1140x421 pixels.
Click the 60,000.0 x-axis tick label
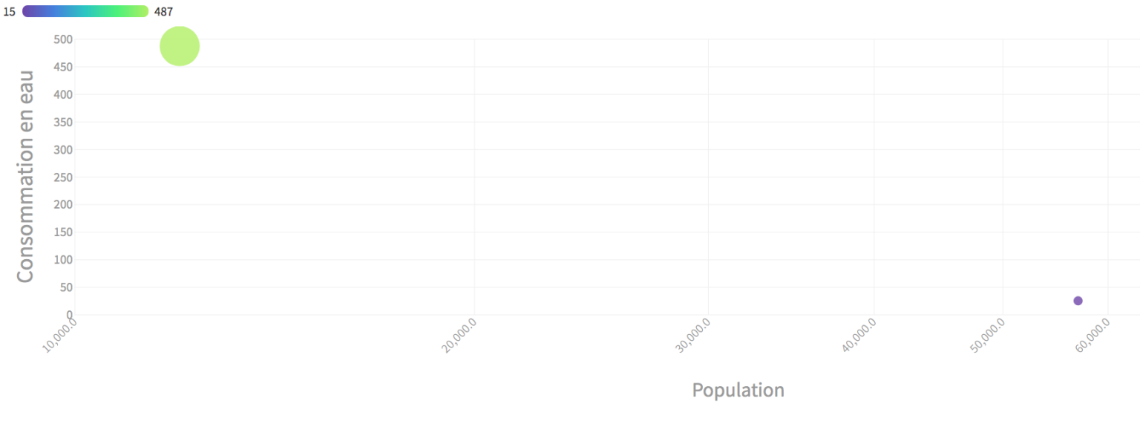click(1092, 335)
